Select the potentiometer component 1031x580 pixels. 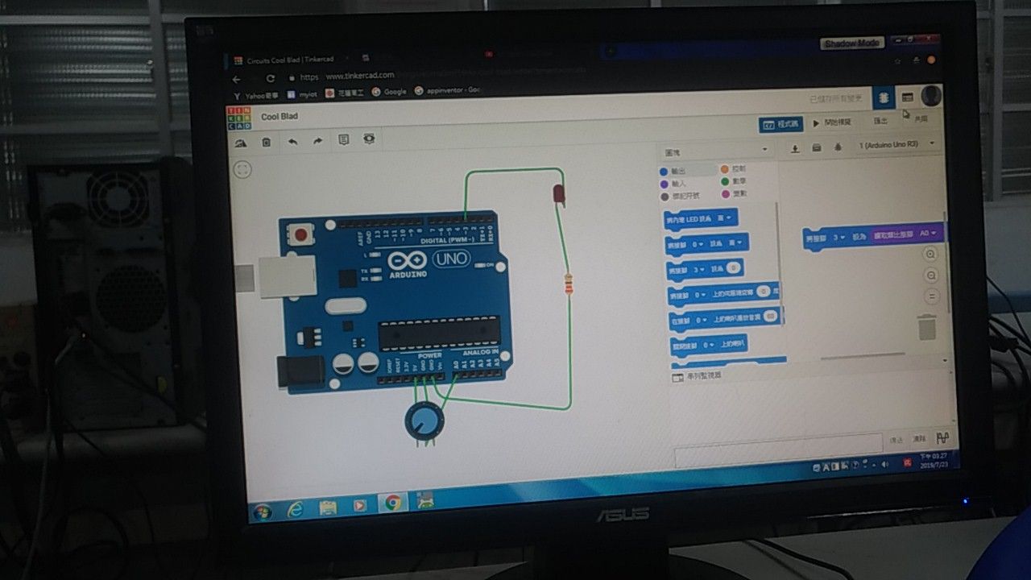point(423,420)
